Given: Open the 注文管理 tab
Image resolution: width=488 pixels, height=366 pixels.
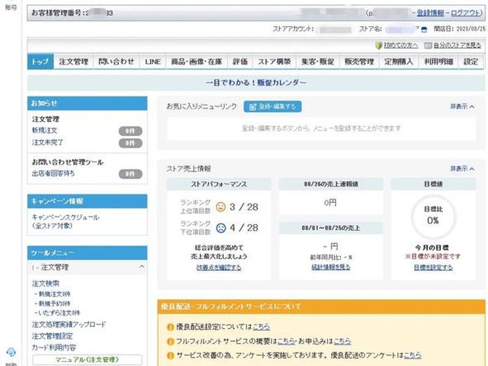Looking at the screenshot, I should click(74, 62).
